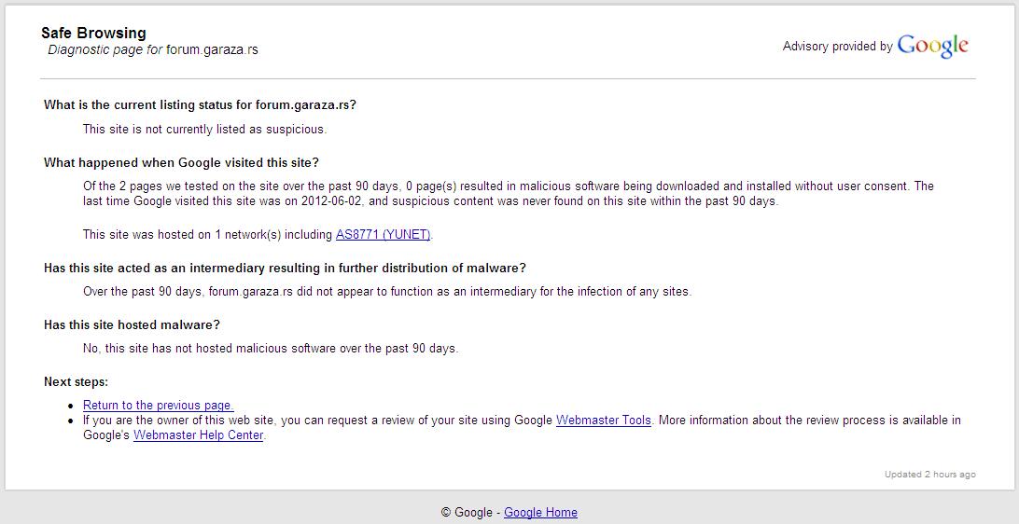Select the What happened when Google visited heading
The image size is (1019, 524).
coord(181,162)
